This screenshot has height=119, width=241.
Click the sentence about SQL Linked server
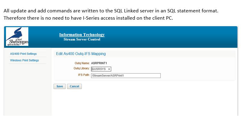click(111, 11)
